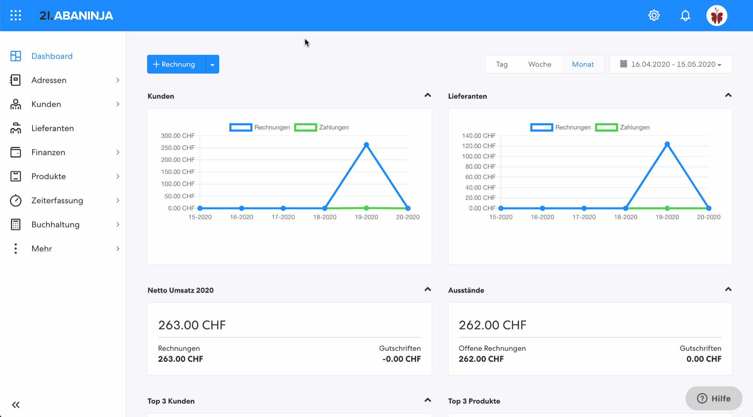Switch to the Woche view tab
Image resolution: width=753 pixels, height=417 pixels.
point(539,64)
